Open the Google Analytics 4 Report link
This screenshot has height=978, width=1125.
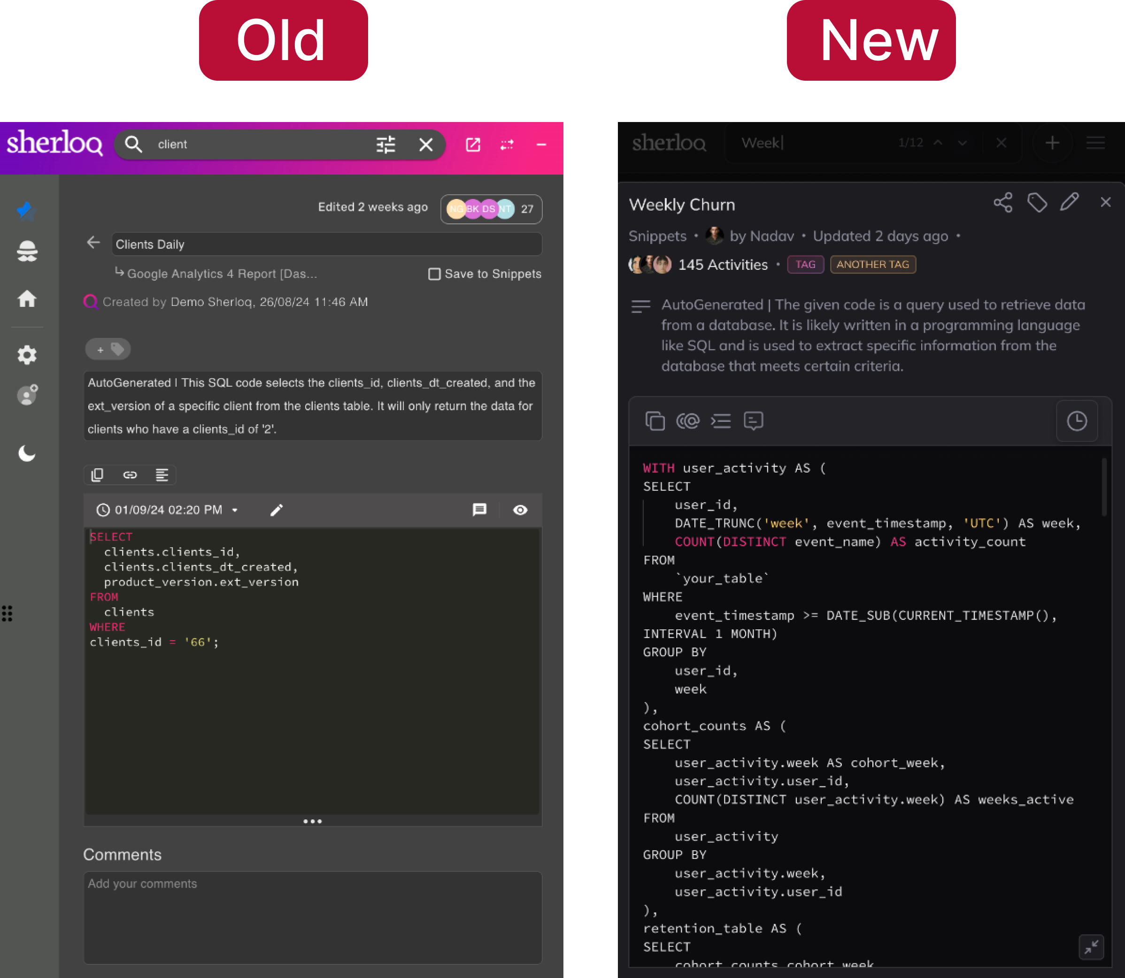[222, 274]
